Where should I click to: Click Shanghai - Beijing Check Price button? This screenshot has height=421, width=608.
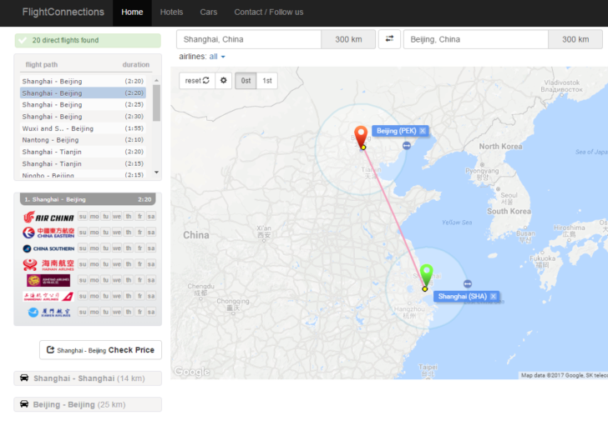pyautogui.click(x=100, y=350)
